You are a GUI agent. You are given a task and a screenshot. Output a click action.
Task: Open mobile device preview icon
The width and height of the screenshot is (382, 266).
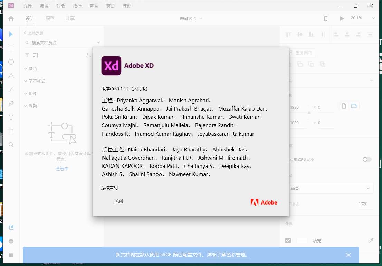pyautogui.click(x=326, y=18)
